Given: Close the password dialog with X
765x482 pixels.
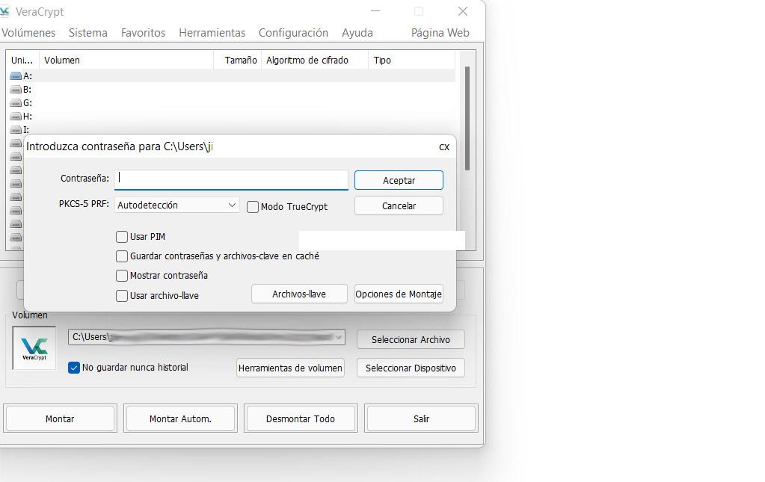Looking at the screenshot, I should point(444,147).
